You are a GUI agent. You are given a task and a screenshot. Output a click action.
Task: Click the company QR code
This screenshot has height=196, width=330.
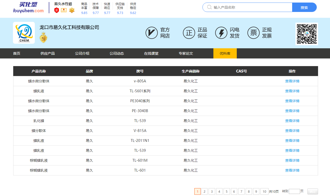tap(307, 34)
